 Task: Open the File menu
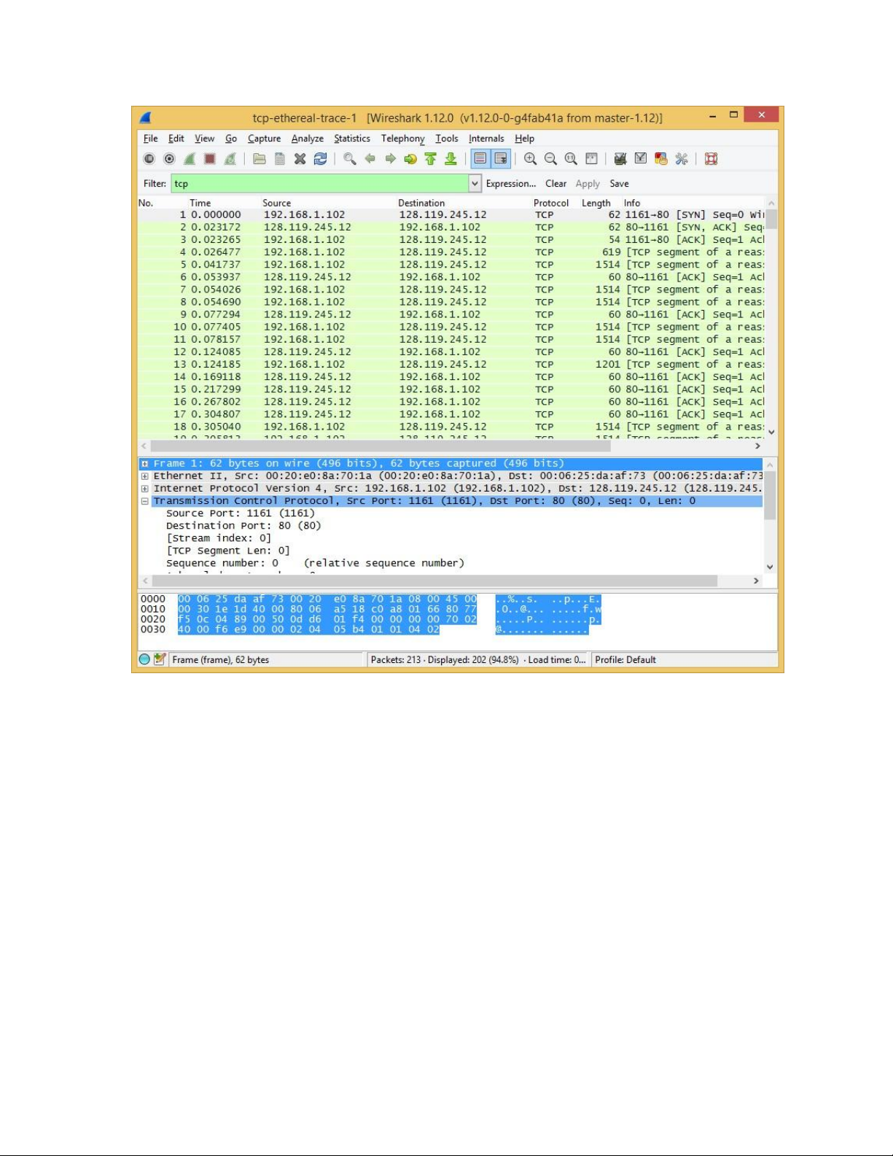[x=151, y=139]
